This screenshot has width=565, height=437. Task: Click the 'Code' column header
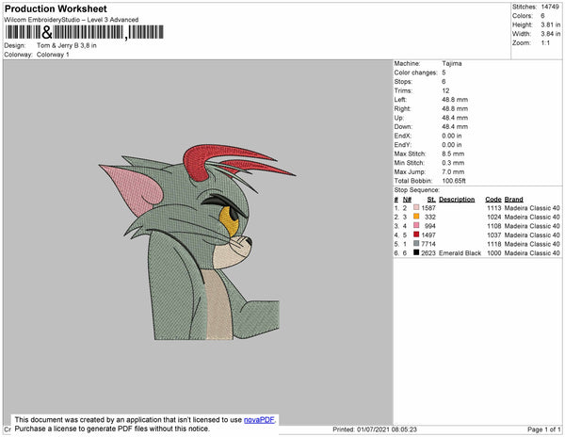coord(493,200)
